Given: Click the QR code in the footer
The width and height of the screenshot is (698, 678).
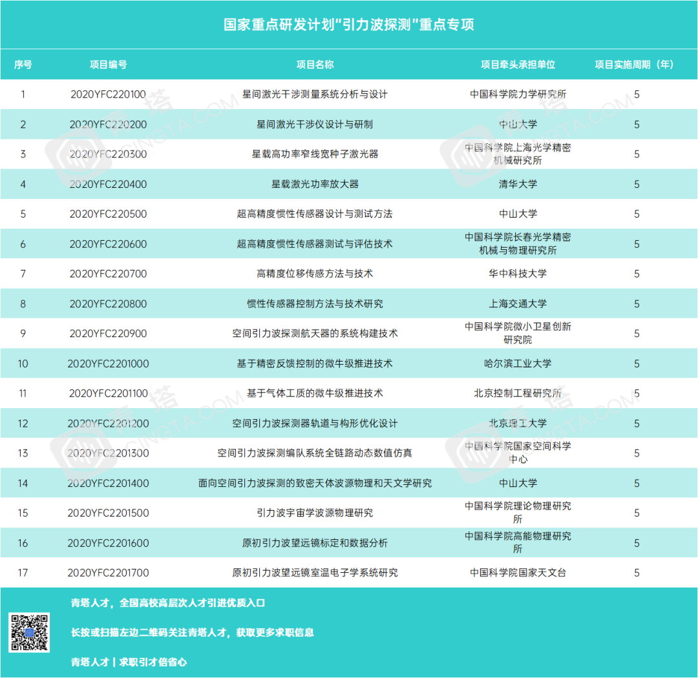Looking at the screenshot, I should point(29,632).
